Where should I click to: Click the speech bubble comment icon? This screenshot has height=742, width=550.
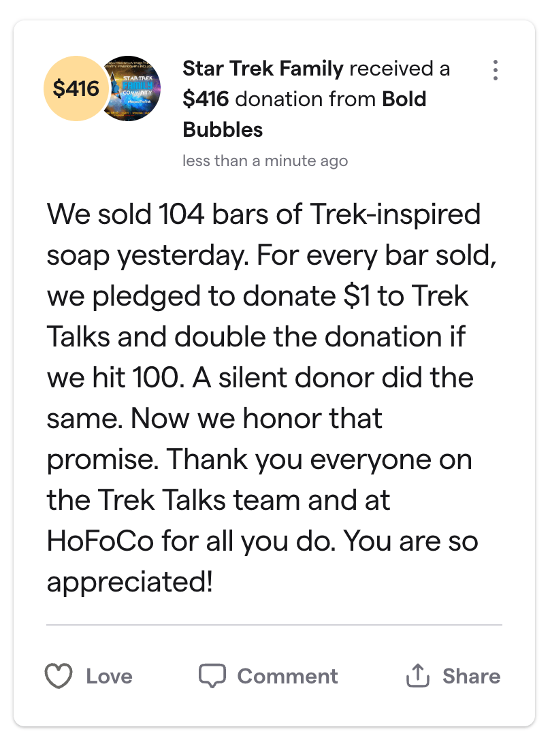[x=212, y=676]
